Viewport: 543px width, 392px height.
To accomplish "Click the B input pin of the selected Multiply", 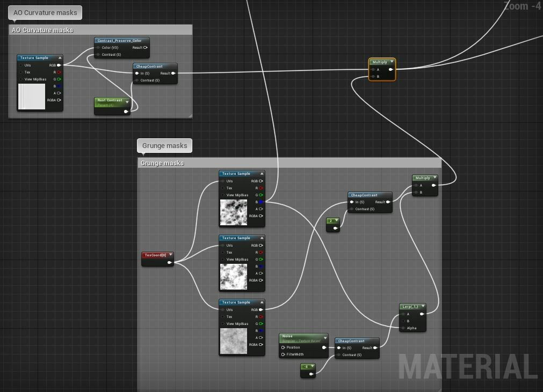I will [x=373, y=76].
